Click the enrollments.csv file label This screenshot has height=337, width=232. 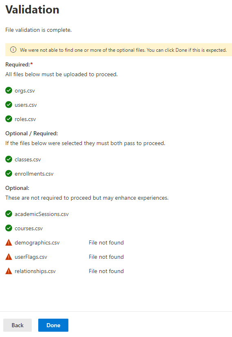(x=34, y=174)
